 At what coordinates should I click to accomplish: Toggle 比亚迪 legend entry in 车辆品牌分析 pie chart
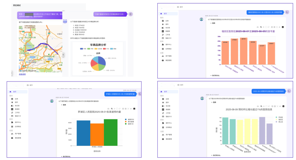pos(98,49)
